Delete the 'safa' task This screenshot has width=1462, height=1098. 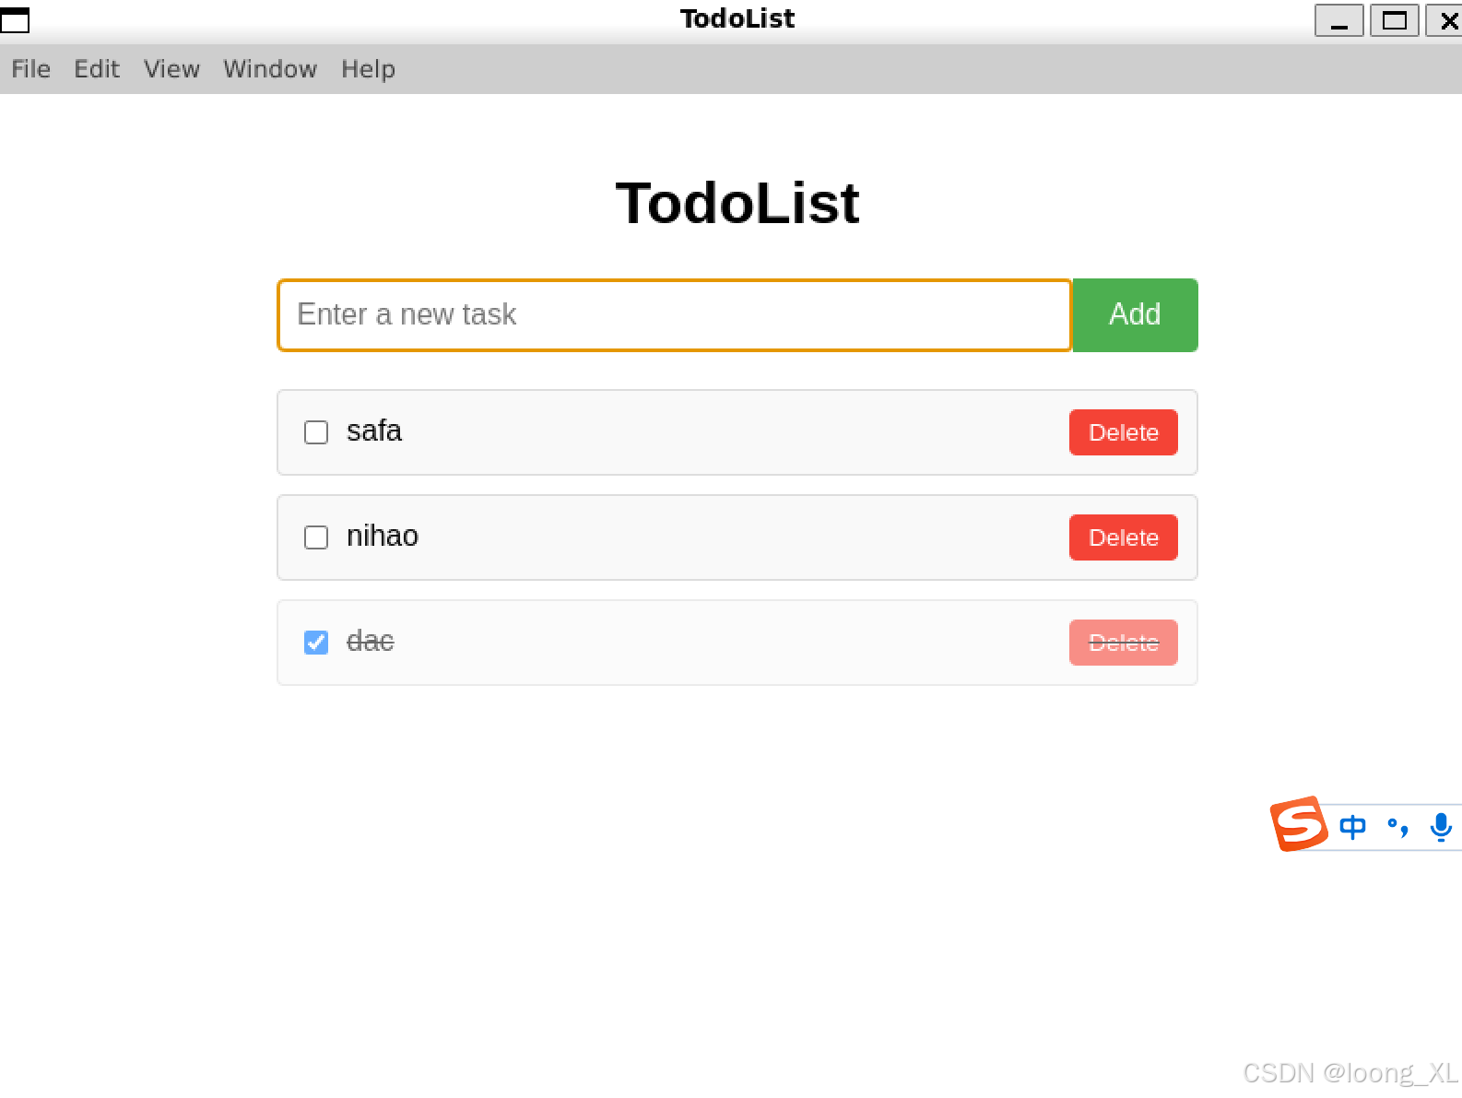click(1123, 432)
